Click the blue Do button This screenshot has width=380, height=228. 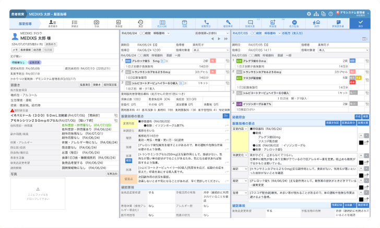226,116
